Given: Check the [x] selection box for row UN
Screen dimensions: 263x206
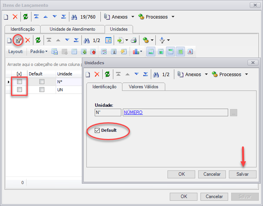Looking at the screenshot, I should (x=19, y=89).
